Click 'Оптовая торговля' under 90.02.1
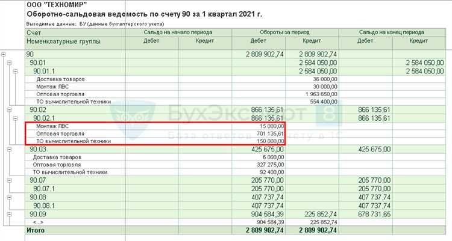 [x=60, y=134]
